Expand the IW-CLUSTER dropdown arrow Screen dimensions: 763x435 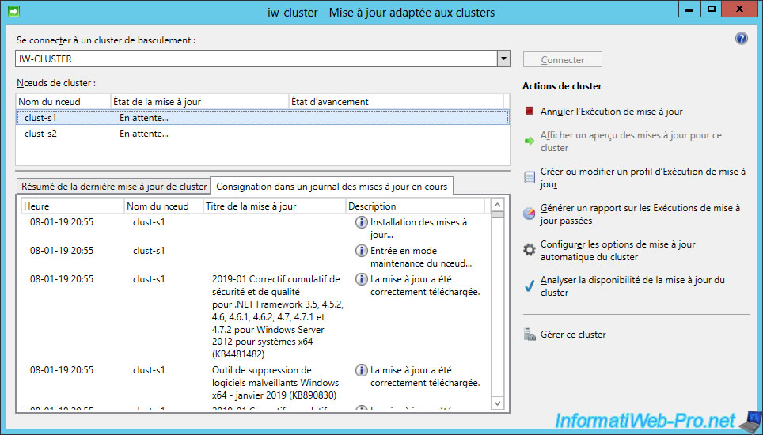[x=503, y=59]
